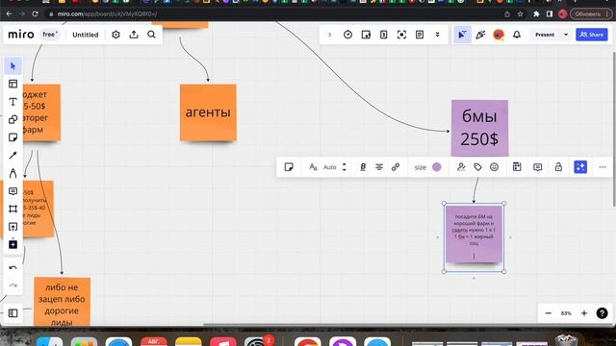Click the export board icon

pyautogui.click(x=134, y=35)
